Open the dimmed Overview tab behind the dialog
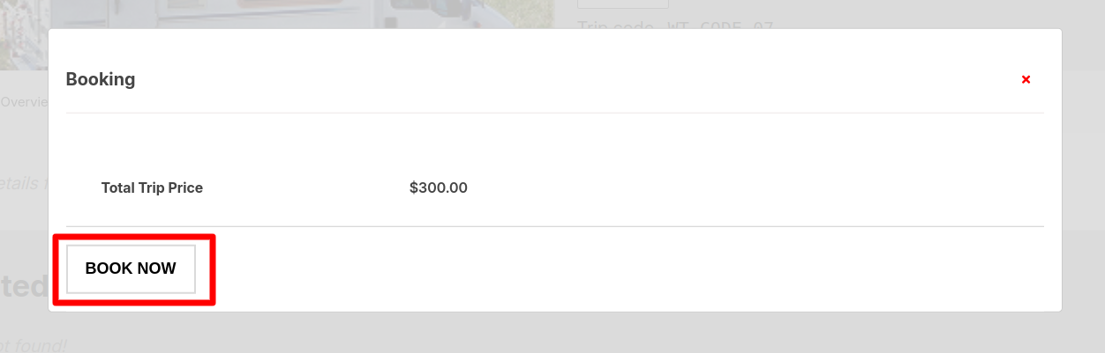The width and height of the screenshot is (1105, 353). click(x=24, y=102)
